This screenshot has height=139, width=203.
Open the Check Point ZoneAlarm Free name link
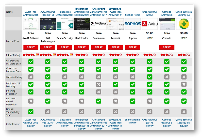pos(99,12)
